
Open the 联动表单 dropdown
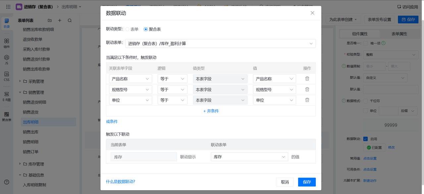[x=220, y=43]
